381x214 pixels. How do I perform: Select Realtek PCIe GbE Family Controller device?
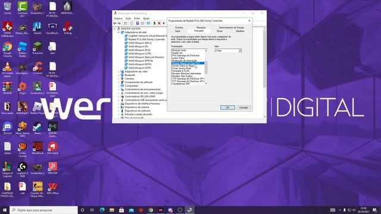tap(146, 39)
